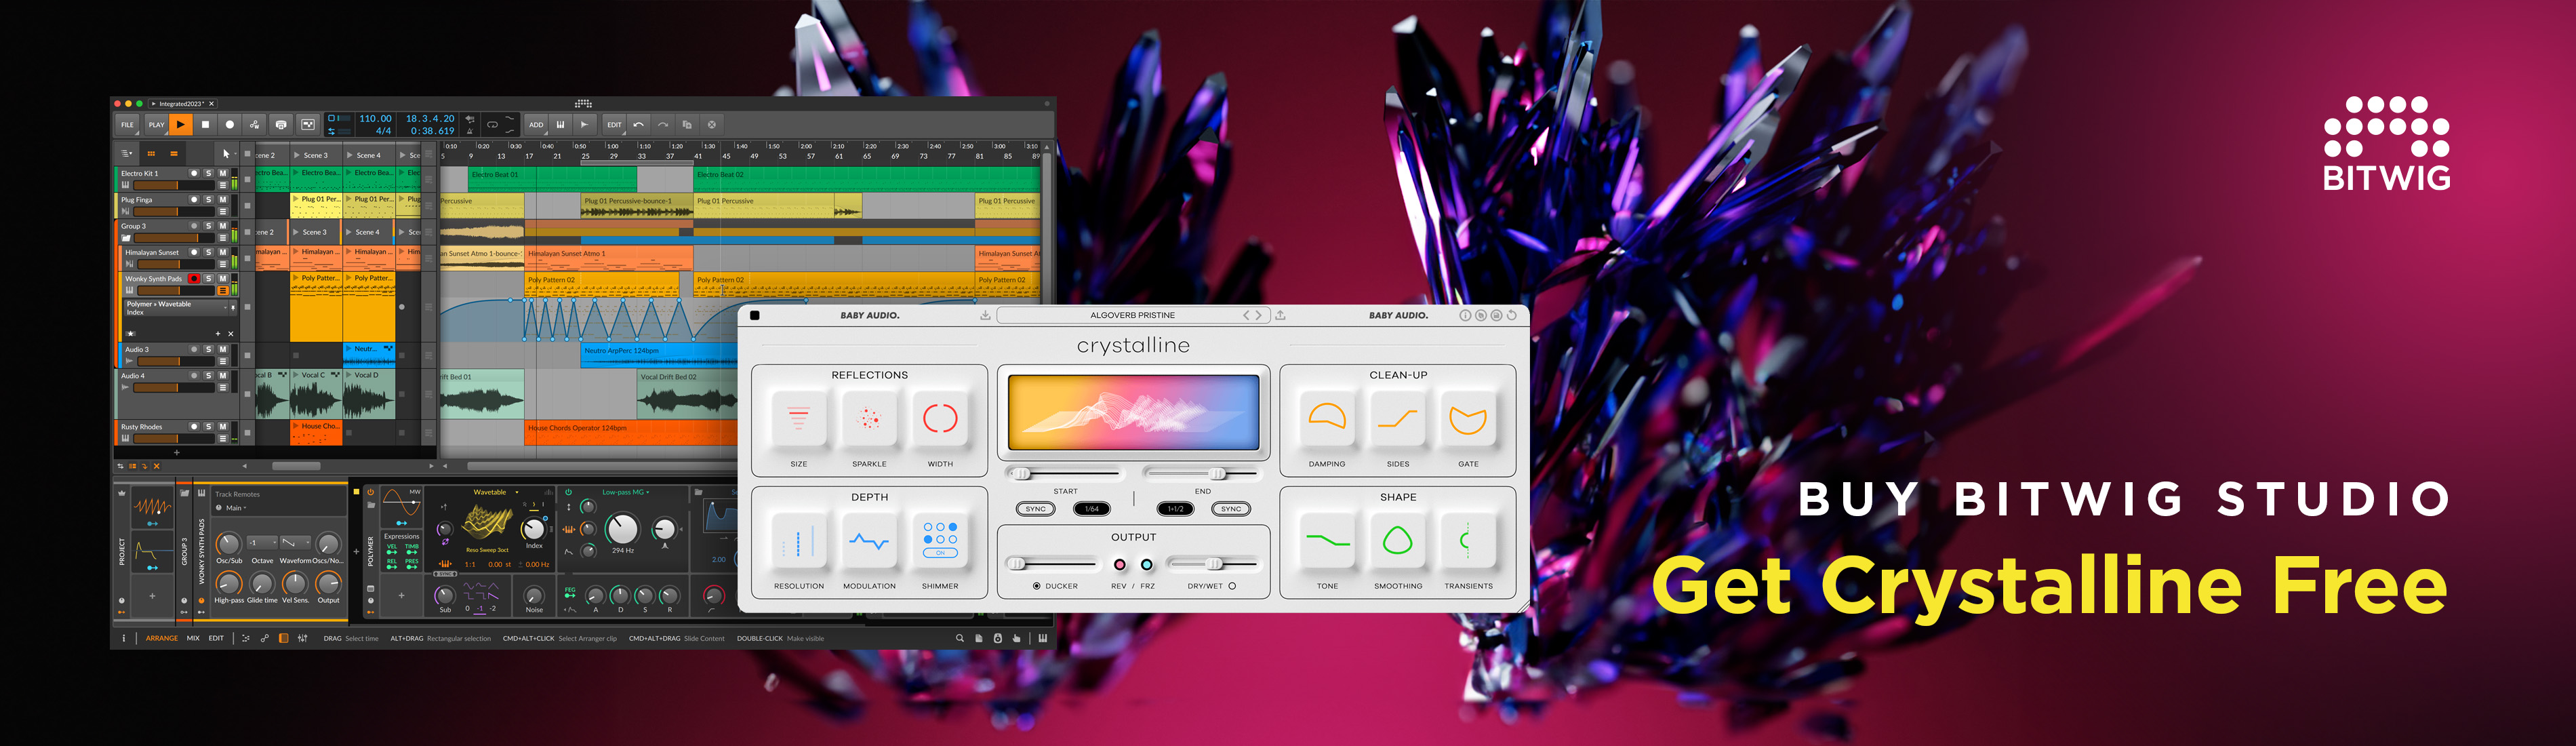Click the Size reflections control
2576x746 pixels.
click(799, 419)
